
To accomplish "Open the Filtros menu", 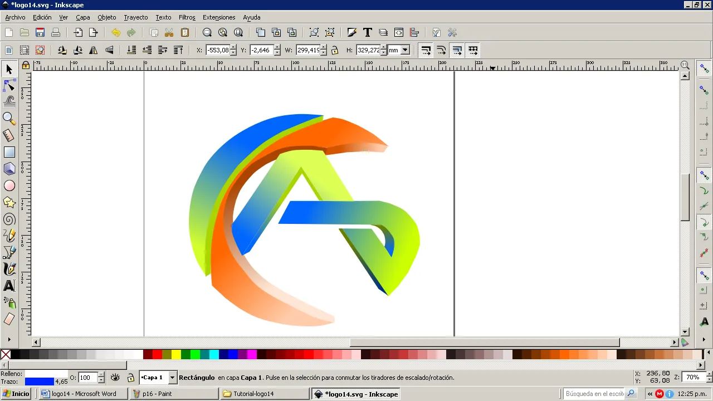I will click(x=187, y=17).
